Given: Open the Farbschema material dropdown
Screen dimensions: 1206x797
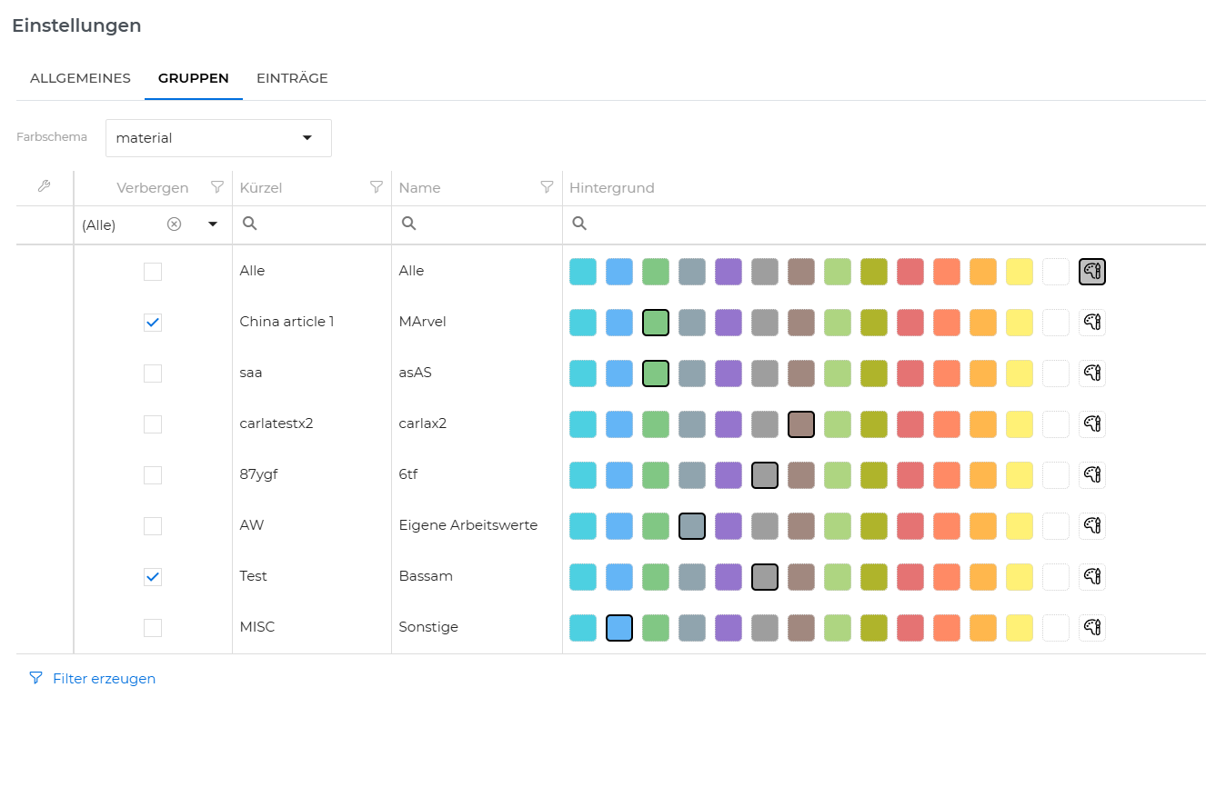Looking at the screenshot, I should (x=218, y=138).
